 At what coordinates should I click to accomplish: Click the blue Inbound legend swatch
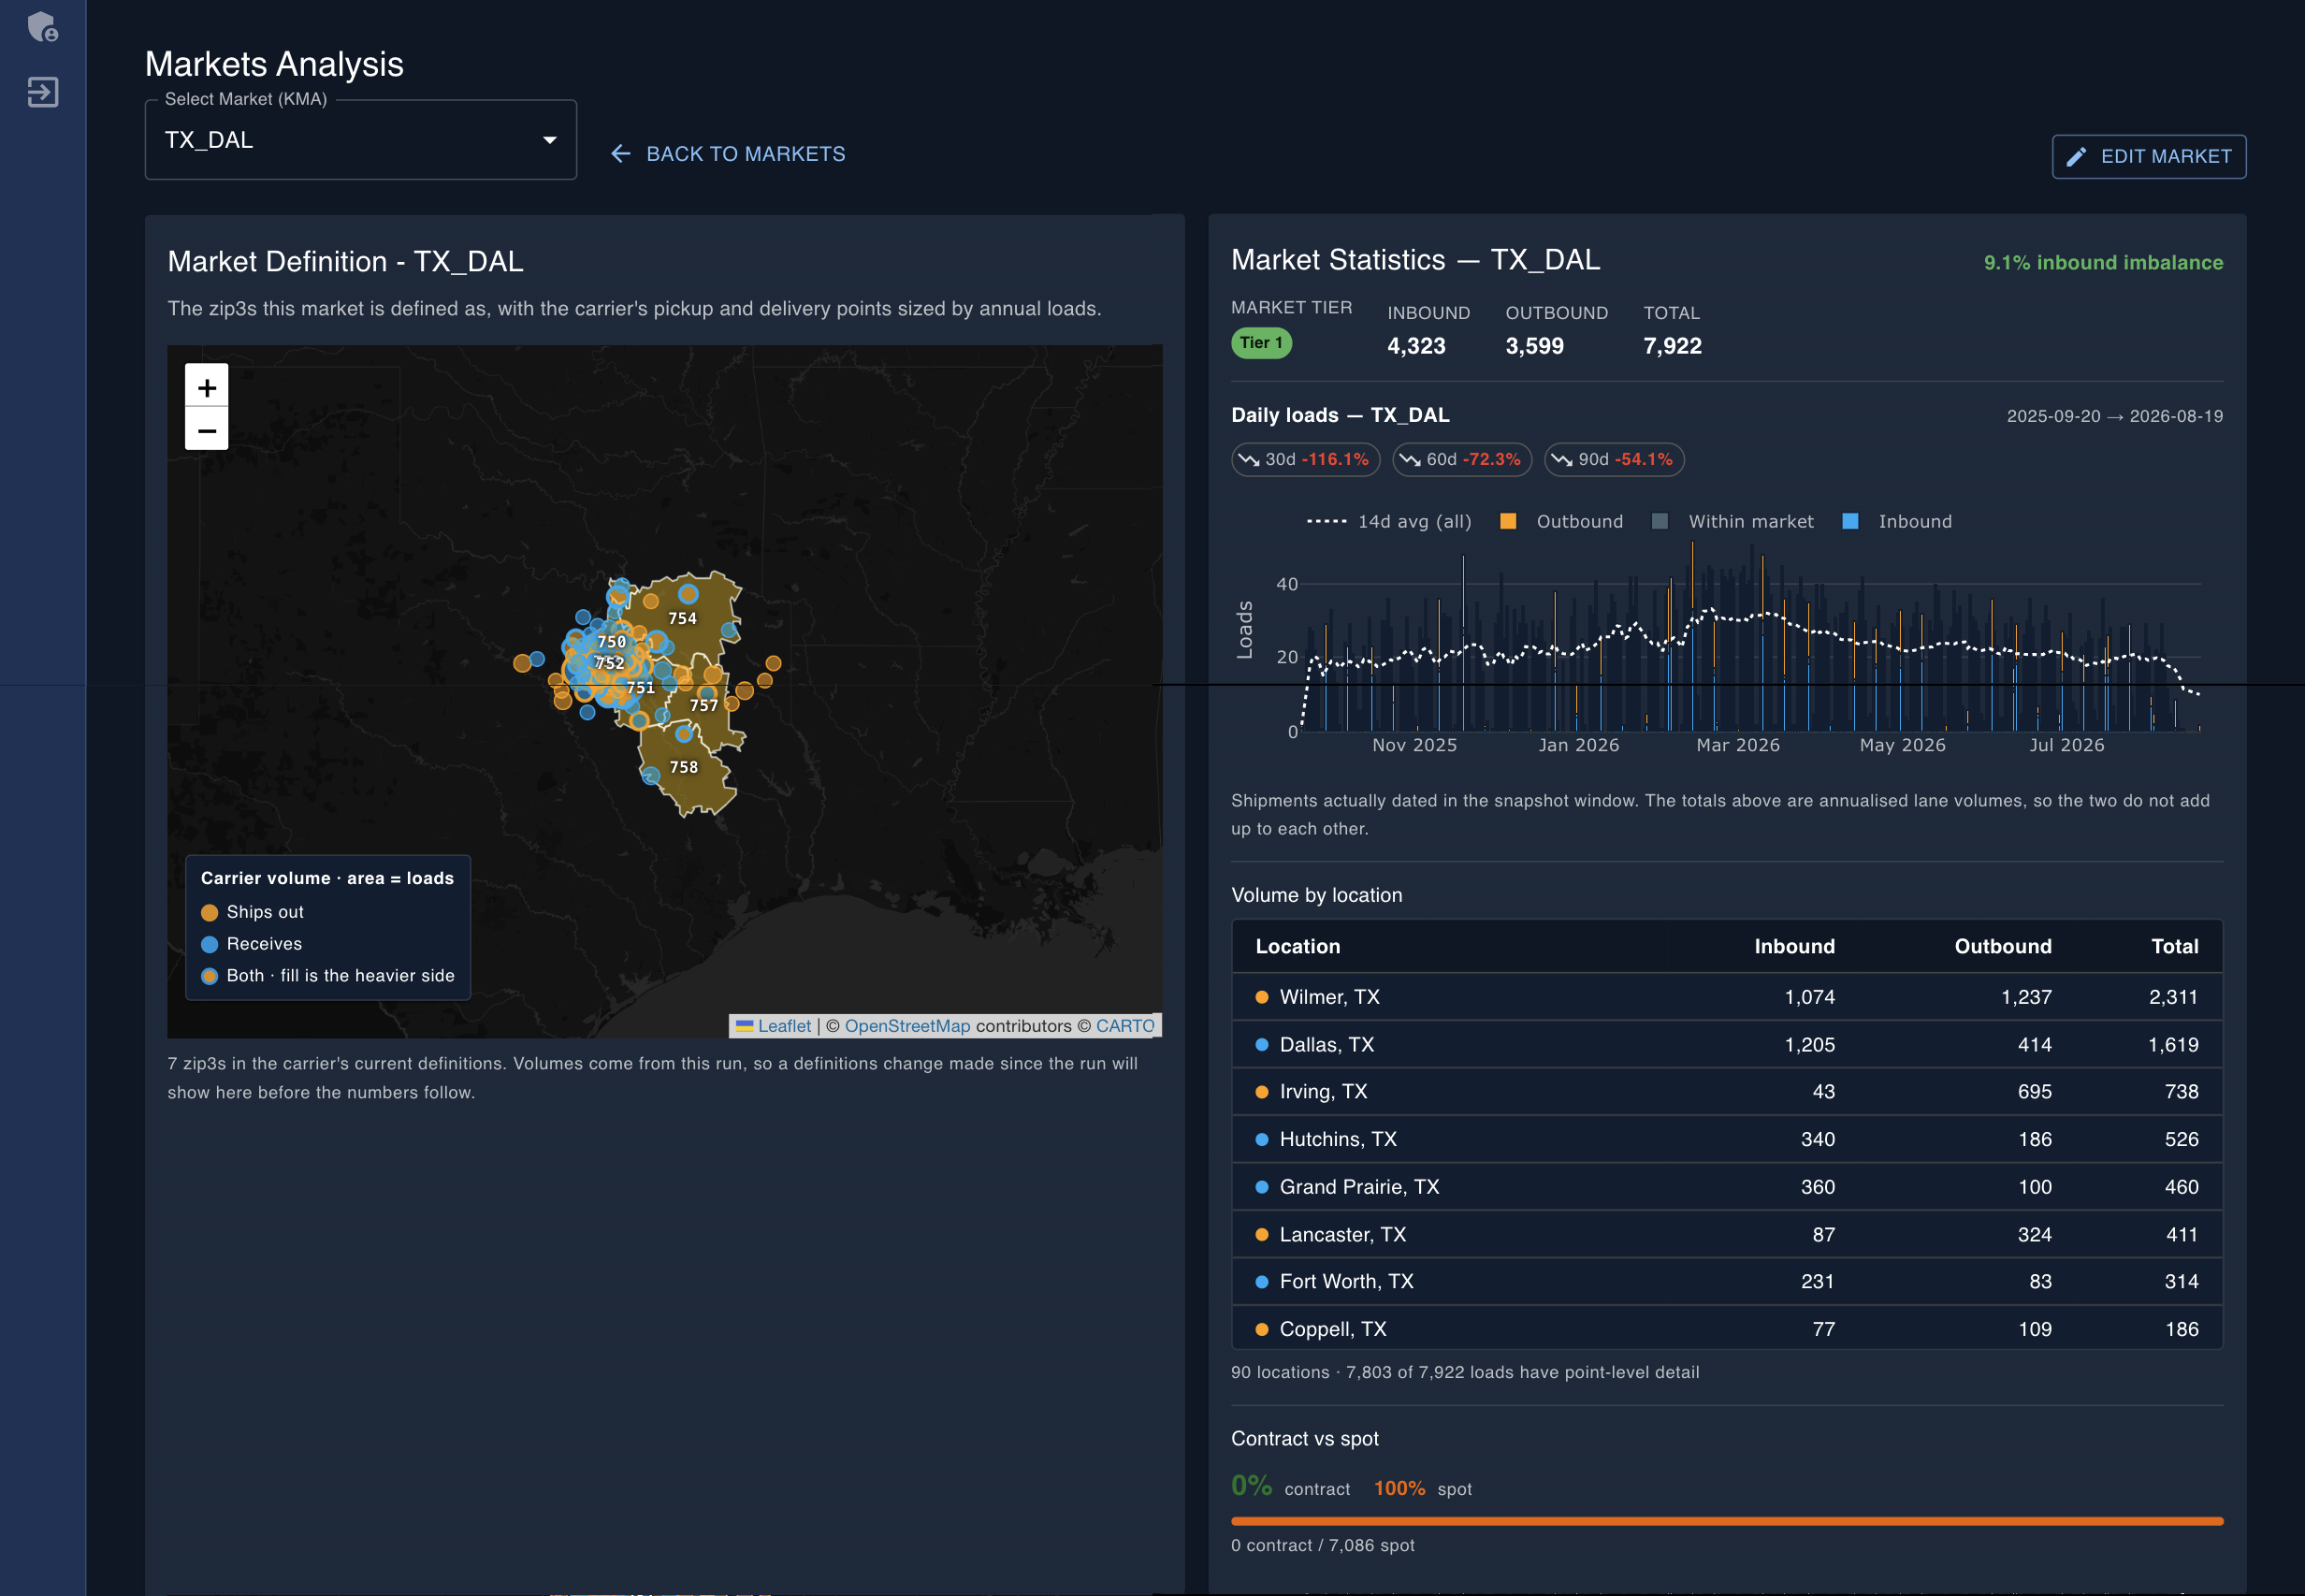point(1851,522)
